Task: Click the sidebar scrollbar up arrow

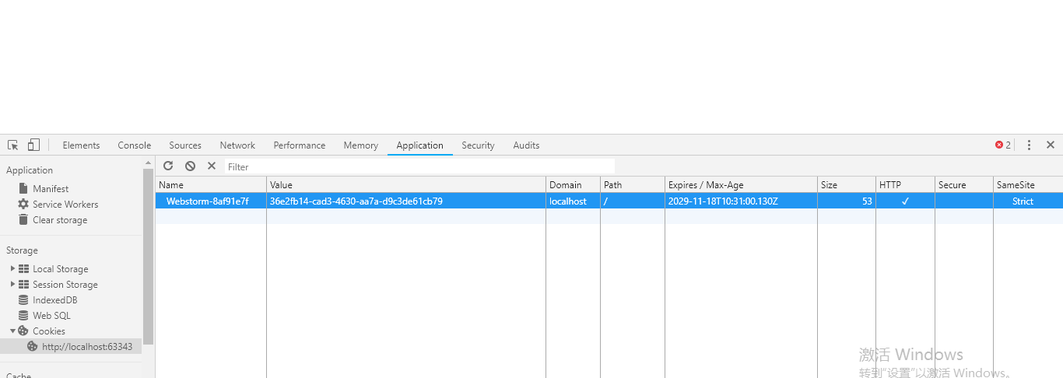Action: coord(149,163)
